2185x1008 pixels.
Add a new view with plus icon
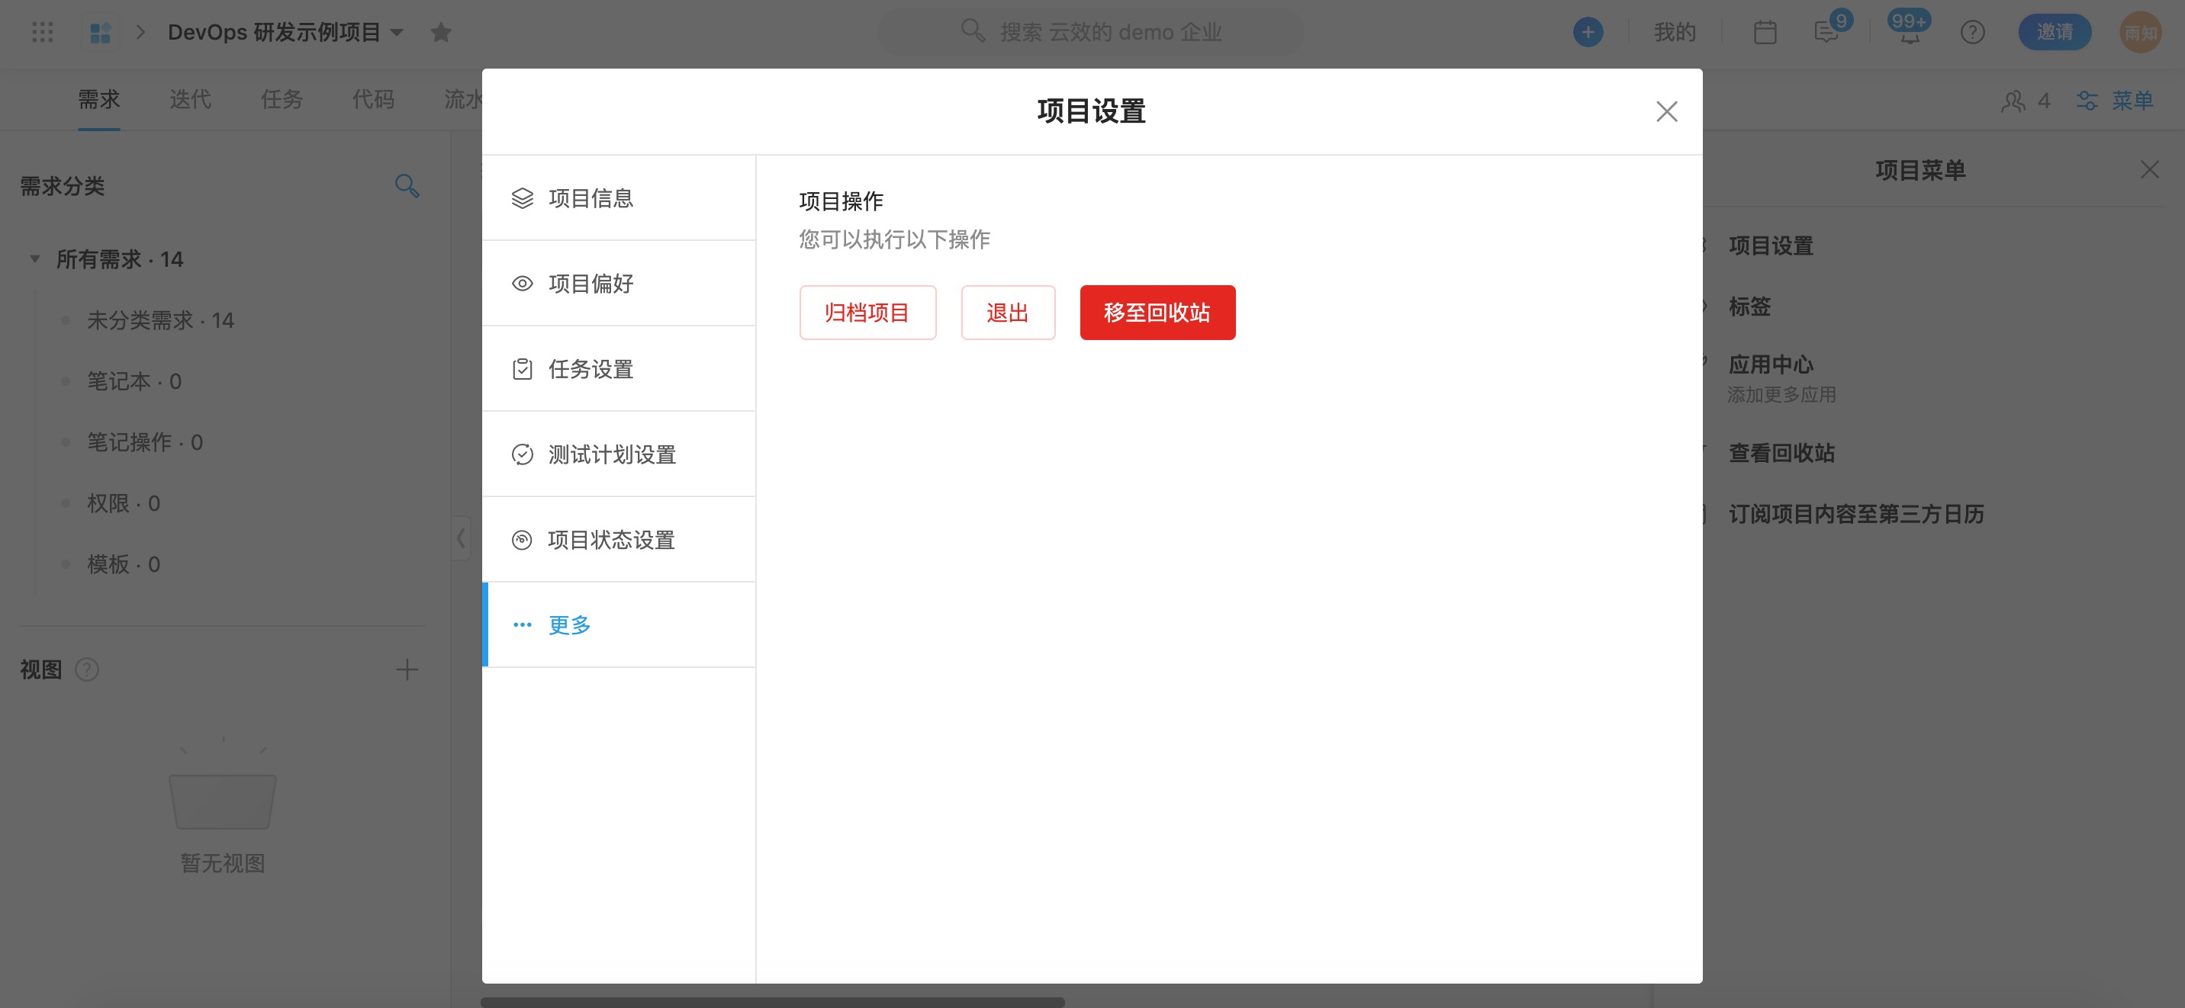click(407, 669)
